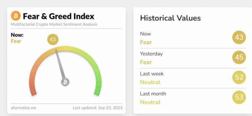Click the 45 circle for Yesterday

click(x=239, y=58)
